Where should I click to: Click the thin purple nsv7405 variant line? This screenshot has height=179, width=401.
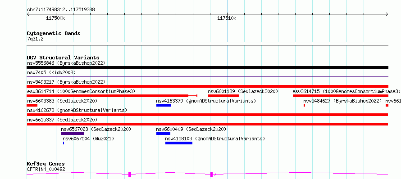[207, 76]
